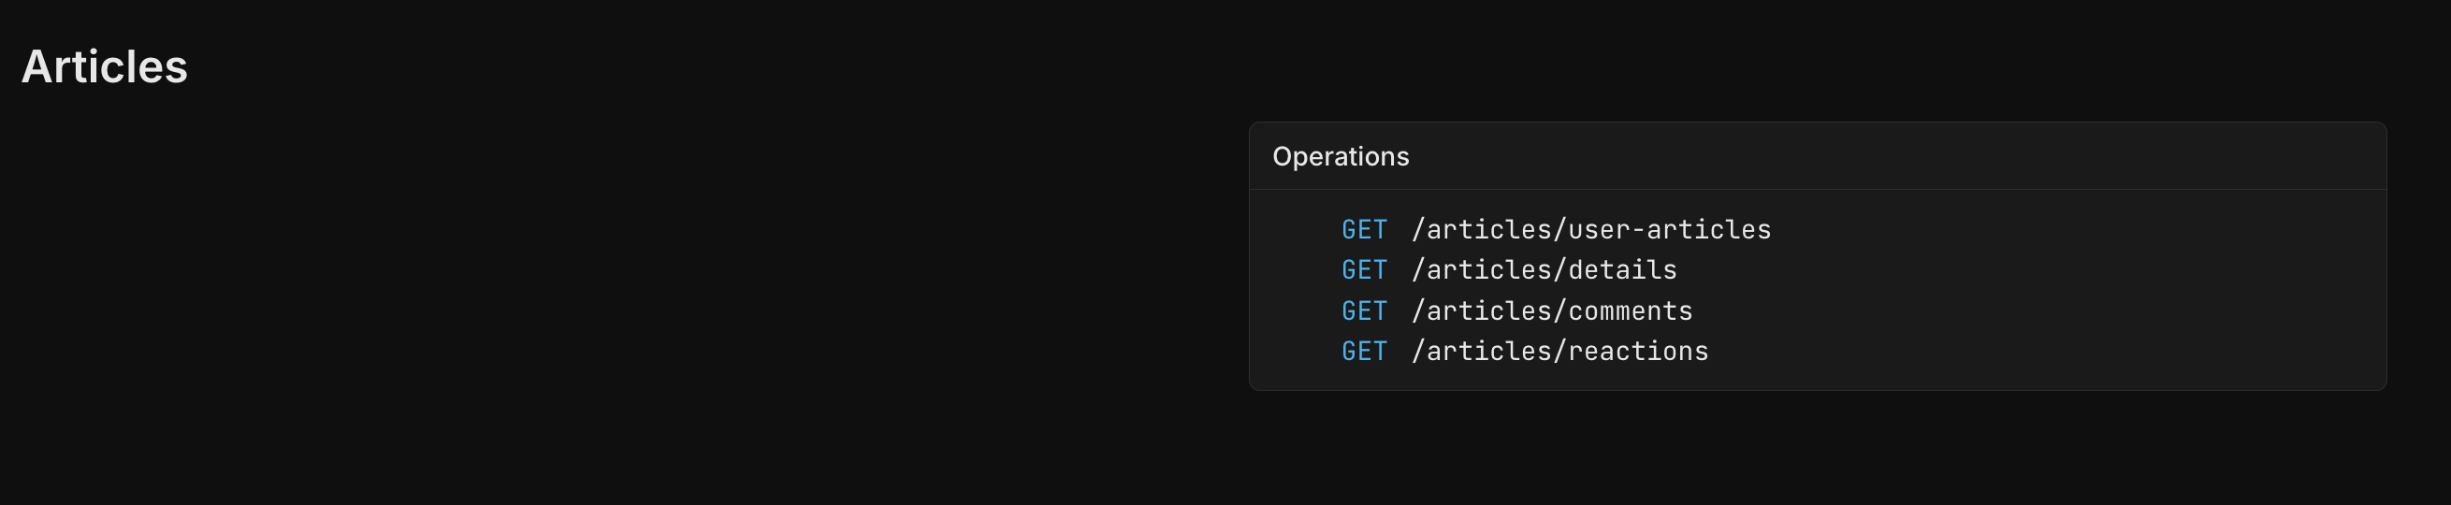Viewport: 2451px width, 505px height.
Task: Click the GET label next to details
Action: (x=1363, y=270)
